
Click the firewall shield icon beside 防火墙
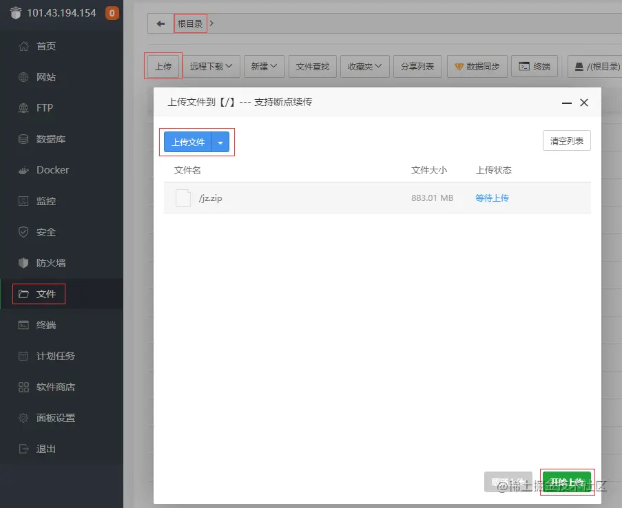coord(23,263)
